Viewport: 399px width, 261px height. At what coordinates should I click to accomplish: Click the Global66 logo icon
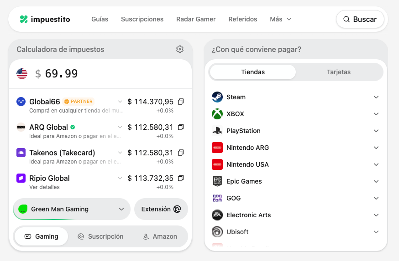click(x=21, y=102)
